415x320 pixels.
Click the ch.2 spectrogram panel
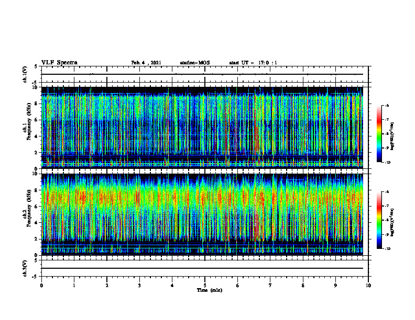tap(202, 214)
